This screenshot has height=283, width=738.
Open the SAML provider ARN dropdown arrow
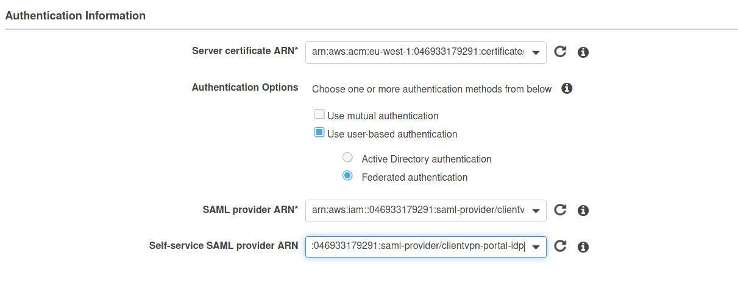tap(536, 211)
